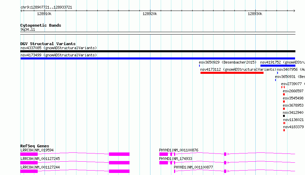Open the LRRC8A|NM_001127245 gene label
Image resolution: width=305 pixels, height=175 pixels.
tap(40, 159)
